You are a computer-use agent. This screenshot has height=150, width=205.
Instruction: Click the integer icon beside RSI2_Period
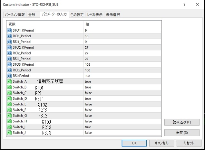point(9,59)
